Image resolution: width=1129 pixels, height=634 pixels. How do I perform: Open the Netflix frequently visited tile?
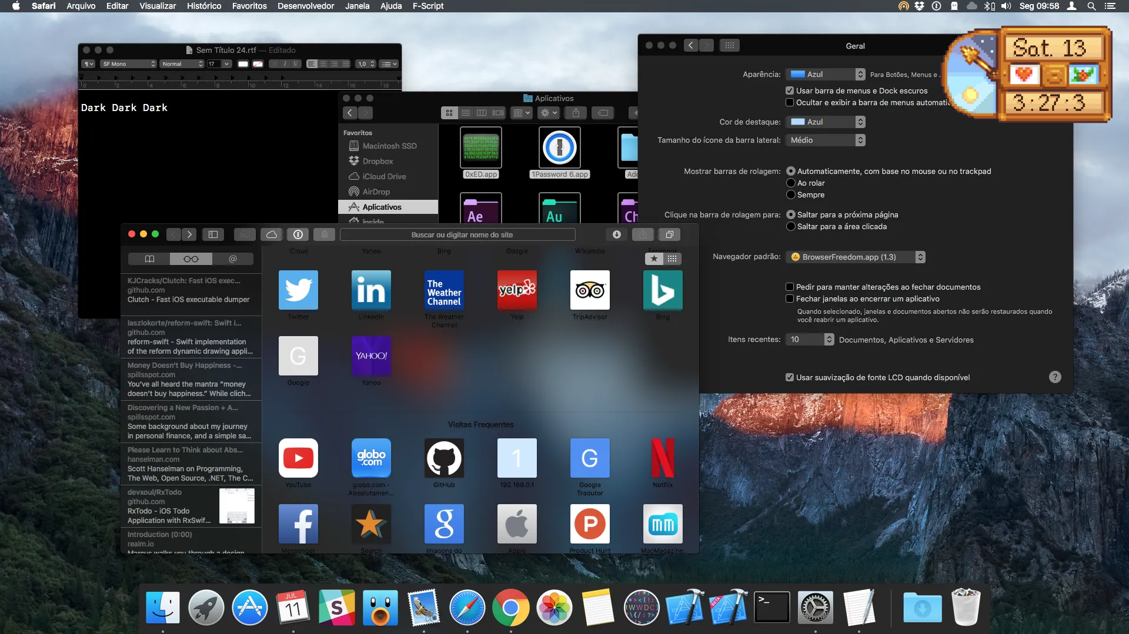point(663,458)
